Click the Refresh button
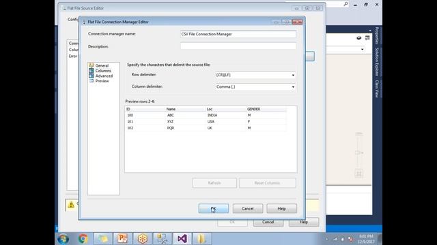The height and width of the screenshot is (245, 437). [214, 183]
